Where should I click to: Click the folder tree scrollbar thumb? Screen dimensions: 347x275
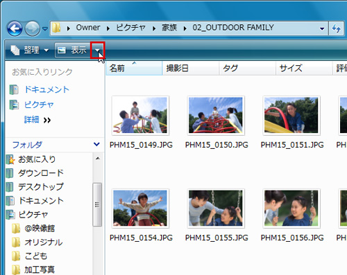click(x=97, y=204)
